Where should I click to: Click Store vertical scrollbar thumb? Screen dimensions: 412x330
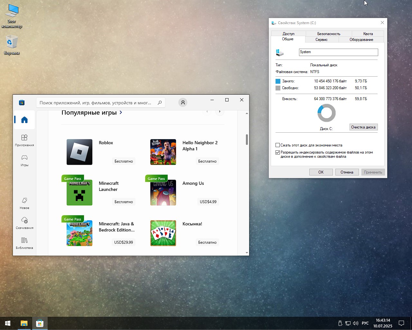coord(247,139)
